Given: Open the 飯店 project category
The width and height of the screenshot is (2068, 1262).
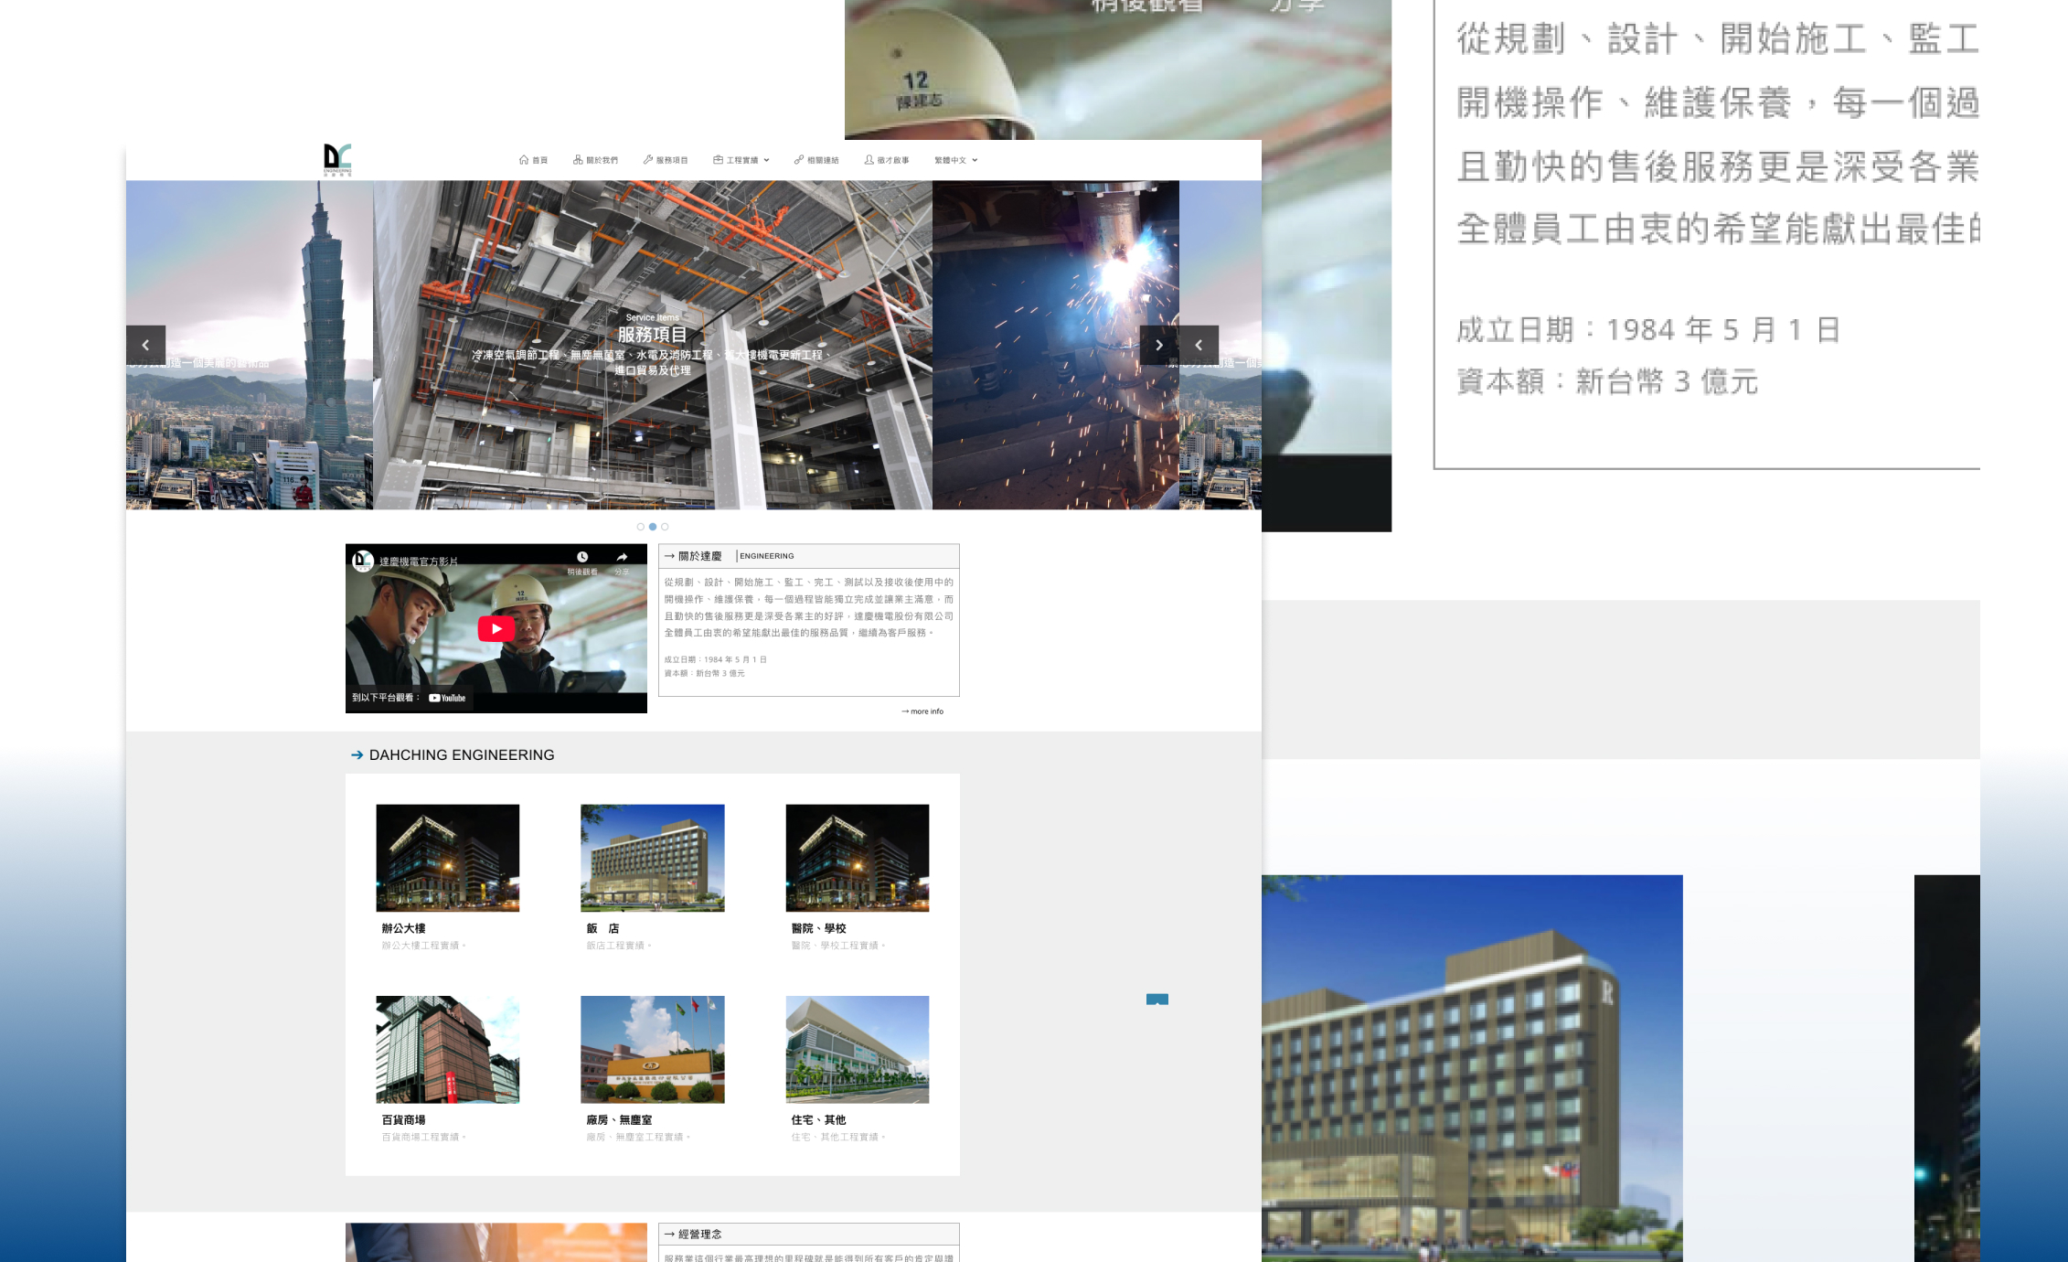Looking at the screenshot, I should pyautogui.click(x=652, y=858).
